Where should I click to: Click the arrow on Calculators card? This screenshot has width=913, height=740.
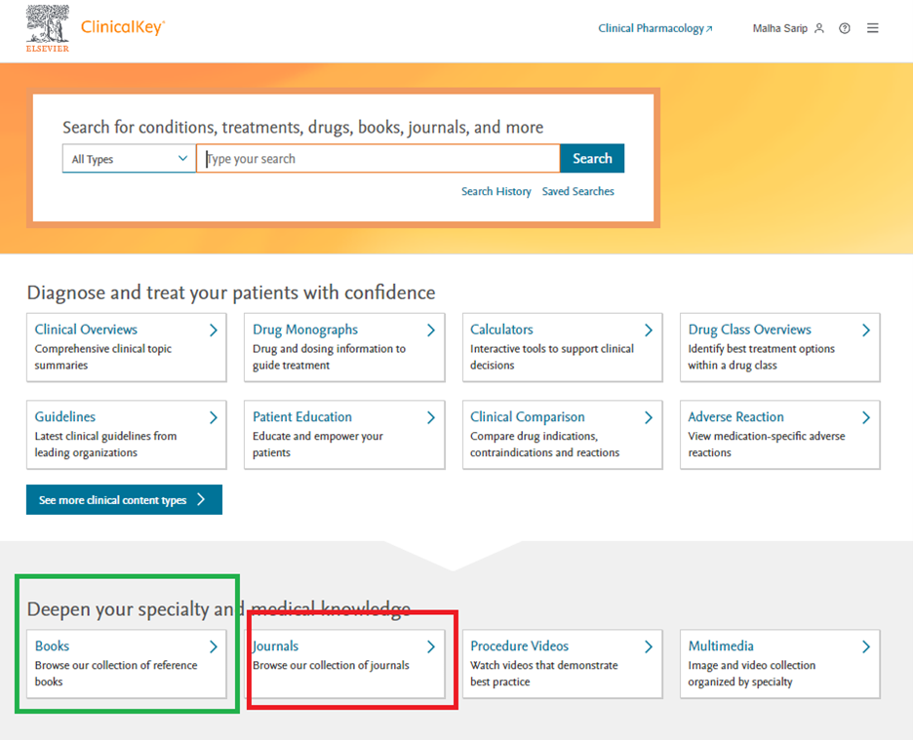pos(649,331)
